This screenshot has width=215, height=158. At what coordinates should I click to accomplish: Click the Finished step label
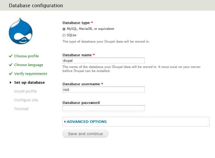(x=21, y=109)
